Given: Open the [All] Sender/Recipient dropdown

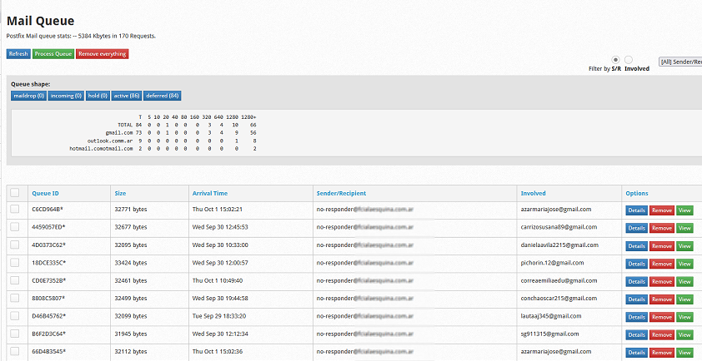Looking at the screenshot, I should [x=680, y=62].
